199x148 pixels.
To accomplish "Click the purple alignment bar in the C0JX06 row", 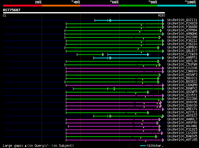I will 115,68.
